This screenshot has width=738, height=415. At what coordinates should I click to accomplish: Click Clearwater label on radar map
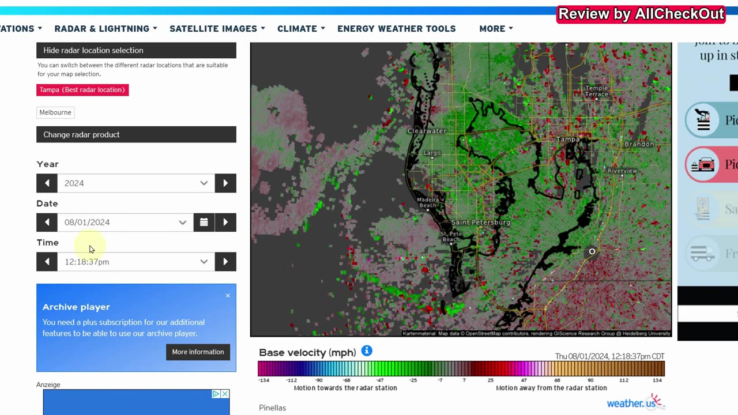tap(427, 131)
